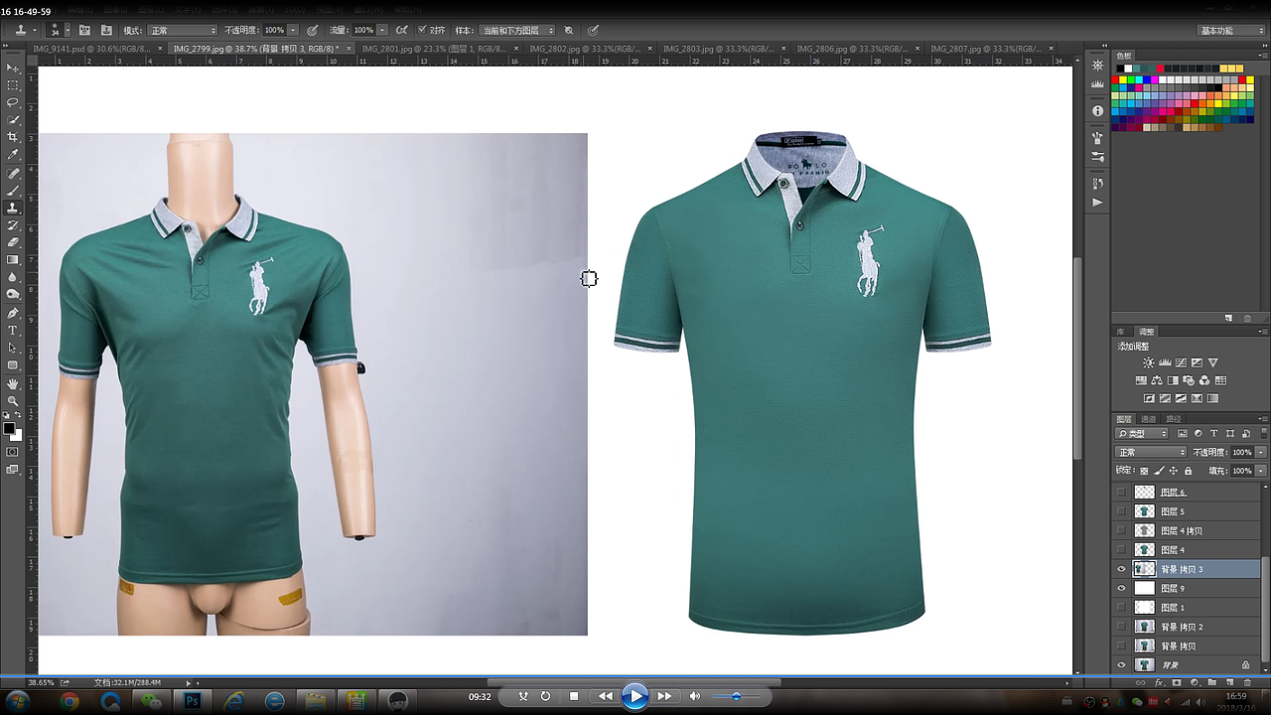
Task: Open the clone stamp 模式 blend mode dropdown
Action: click(183, 31)
